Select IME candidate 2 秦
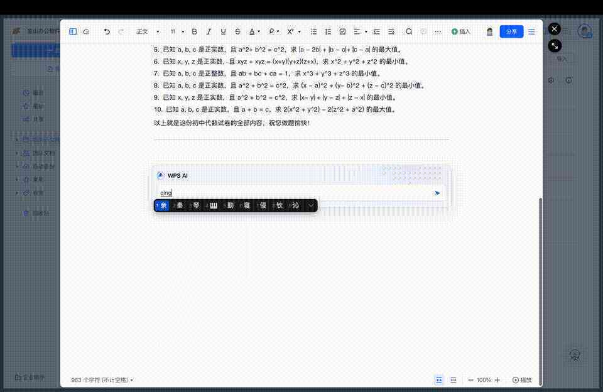Viewport: 603px width, 392px height. pyautogui.click(x=178, y=205)
